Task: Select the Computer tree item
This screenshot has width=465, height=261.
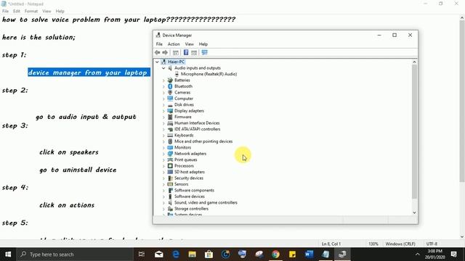Action: pos(184,99)
